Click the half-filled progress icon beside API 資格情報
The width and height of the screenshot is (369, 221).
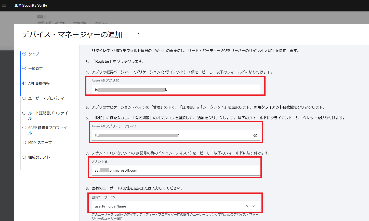[24, 83]
